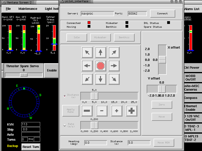
Task: Click the Auto heading field
Action: pyautogui.click(x=31, y=134)
